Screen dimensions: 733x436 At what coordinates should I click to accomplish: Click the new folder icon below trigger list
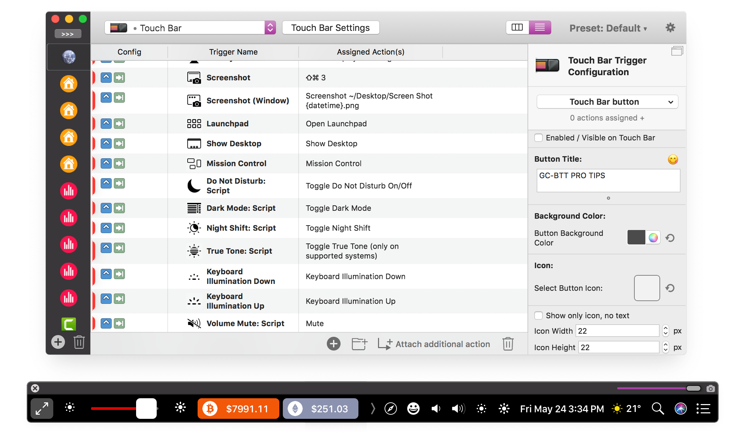(x=359, y=344)
